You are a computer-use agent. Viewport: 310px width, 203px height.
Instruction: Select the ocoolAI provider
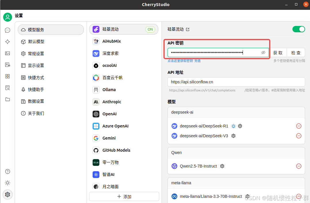tap(124, 65)
